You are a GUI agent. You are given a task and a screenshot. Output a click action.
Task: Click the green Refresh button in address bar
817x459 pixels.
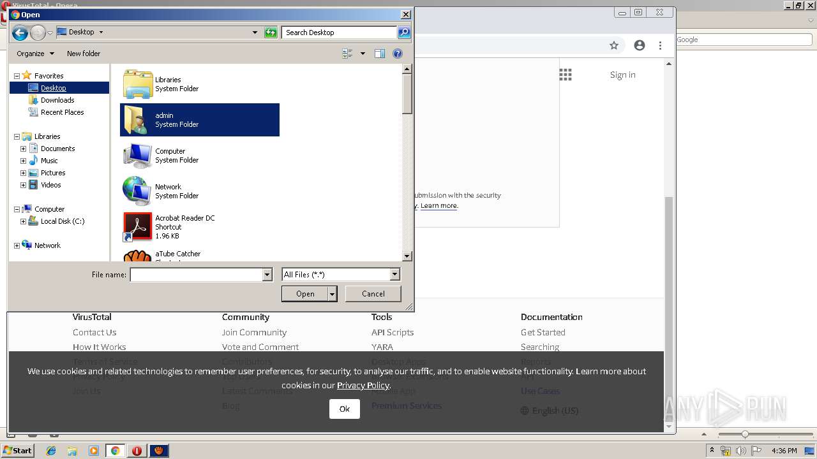271,32
